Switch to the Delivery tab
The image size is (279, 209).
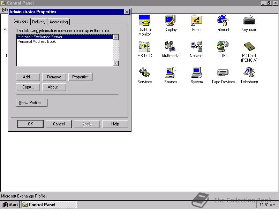[39, 22]
